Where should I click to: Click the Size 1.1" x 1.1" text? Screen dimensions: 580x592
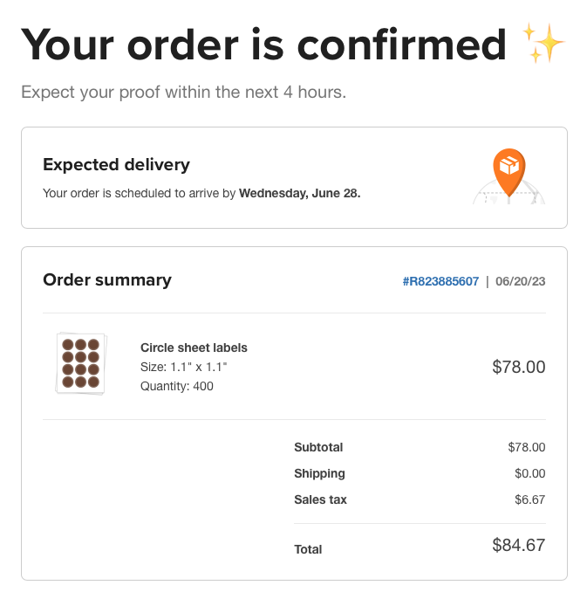point(184,367)
